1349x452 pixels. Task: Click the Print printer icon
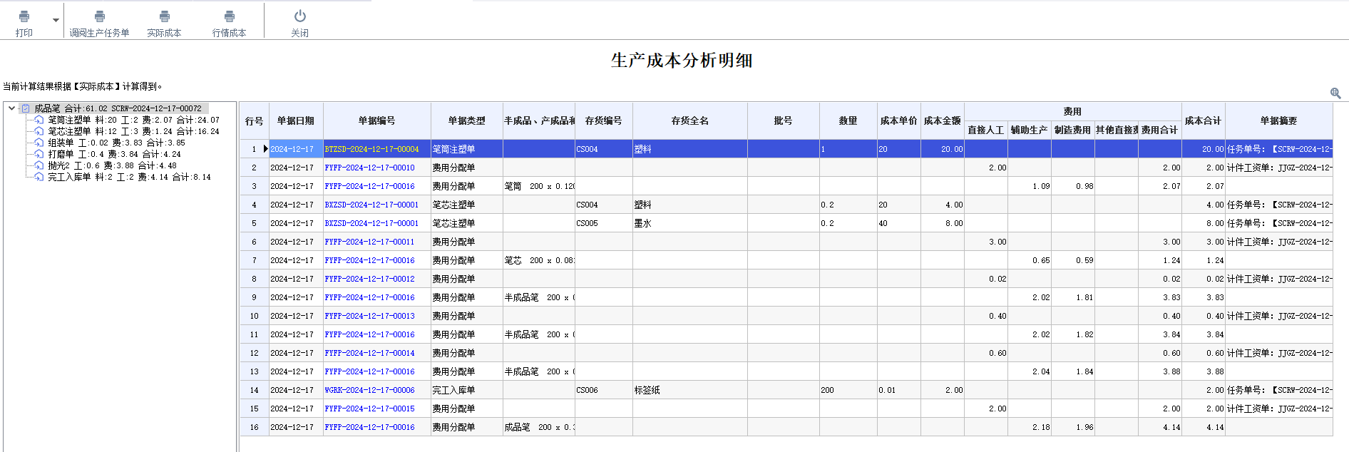pyautogui.click(x=24, y=16)
